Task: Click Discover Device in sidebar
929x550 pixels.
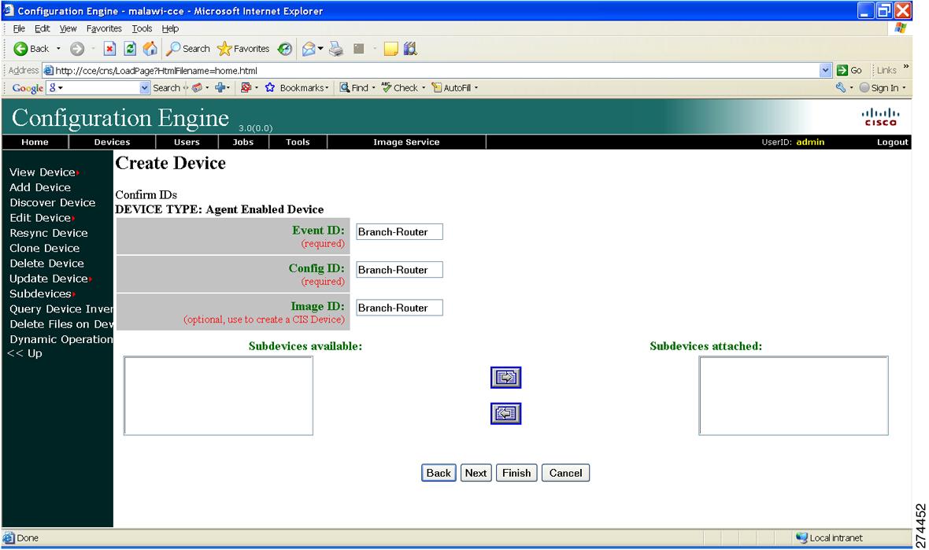Action: [x=53, y=202]
